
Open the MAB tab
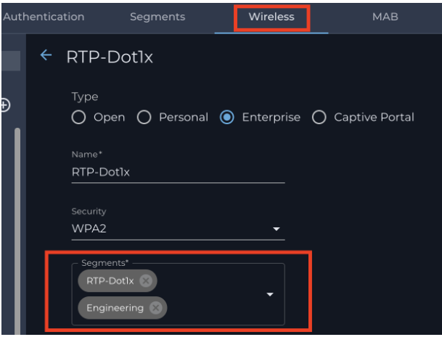385,17
